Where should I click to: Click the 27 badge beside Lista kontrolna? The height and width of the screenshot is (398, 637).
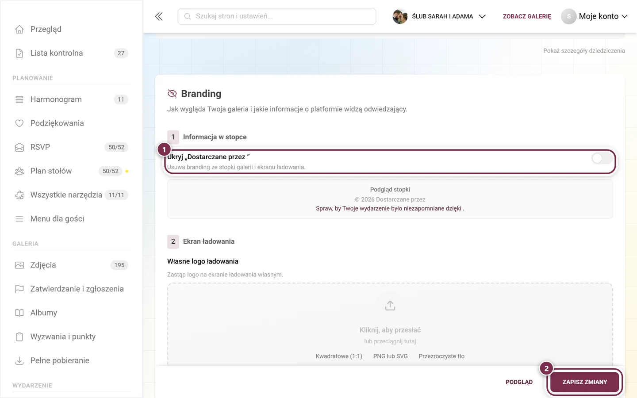pos(121,53)
